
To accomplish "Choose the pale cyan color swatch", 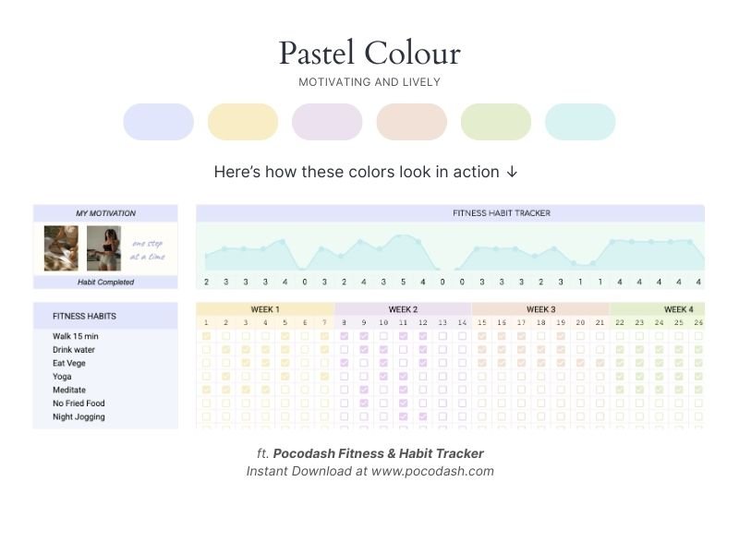I will point(580,122).
